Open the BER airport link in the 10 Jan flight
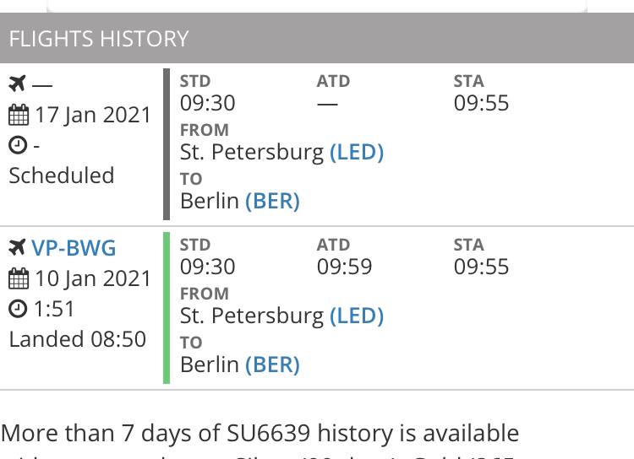Image resolution: width=634 pixels, height=459 pixels. 272,365
